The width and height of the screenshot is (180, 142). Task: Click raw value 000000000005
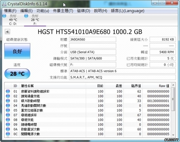[158, 134]
